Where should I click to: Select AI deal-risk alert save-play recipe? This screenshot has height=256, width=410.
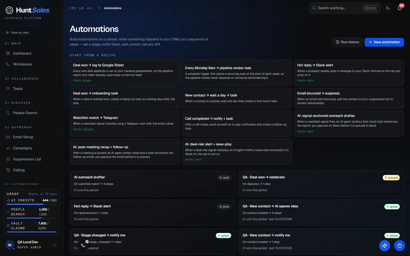(237, 152)
